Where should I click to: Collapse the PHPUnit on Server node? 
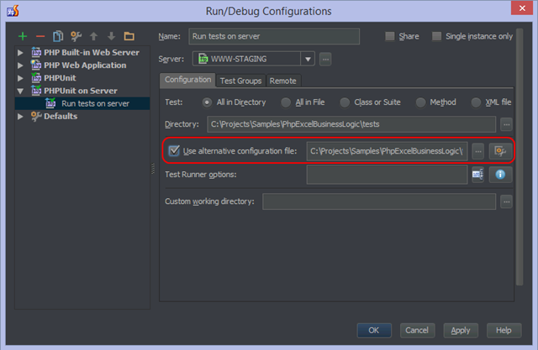(x=20, y=91)
